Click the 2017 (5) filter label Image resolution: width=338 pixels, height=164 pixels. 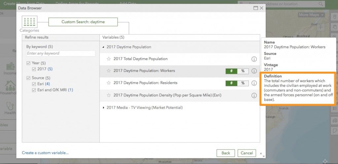[x=45, y=69]
